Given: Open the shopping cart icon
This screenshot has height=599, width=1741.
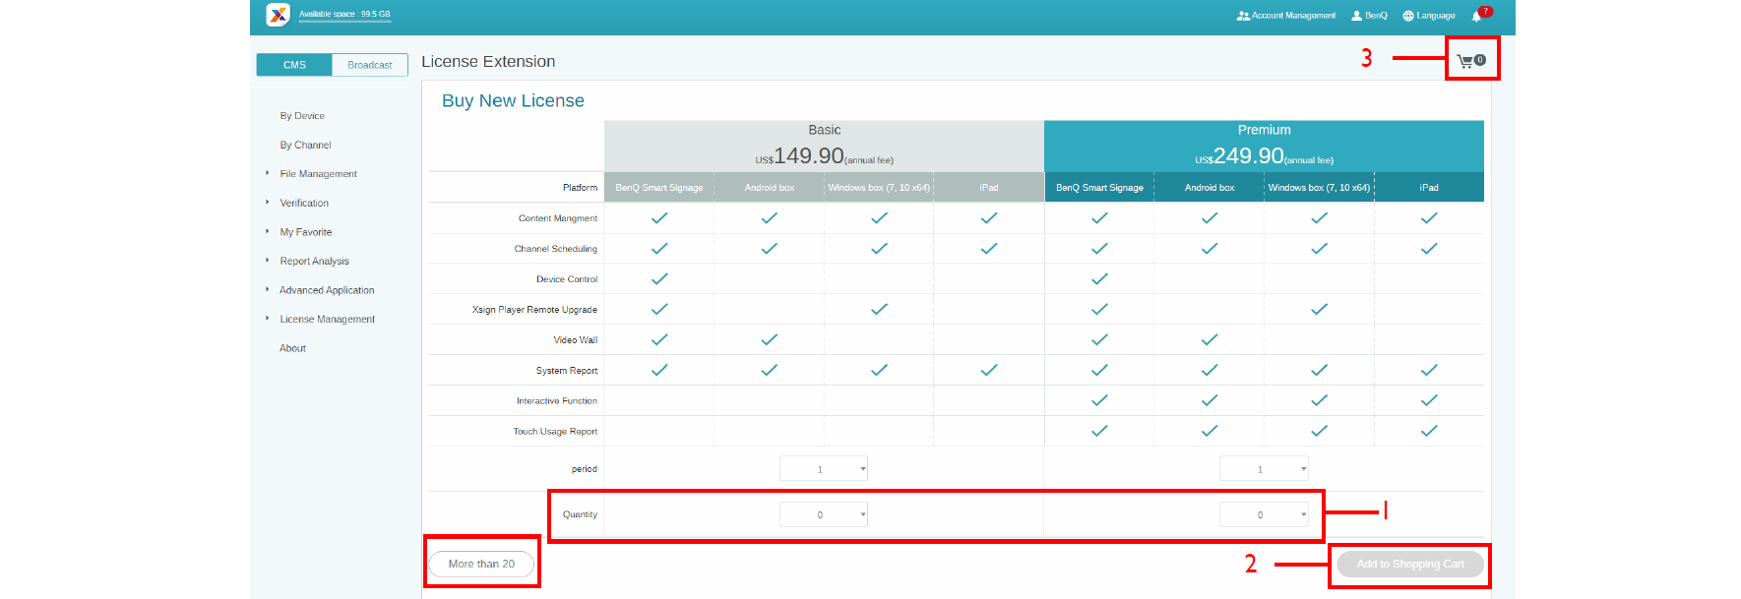Looking at the screenshot, I should pos(1469,61).
